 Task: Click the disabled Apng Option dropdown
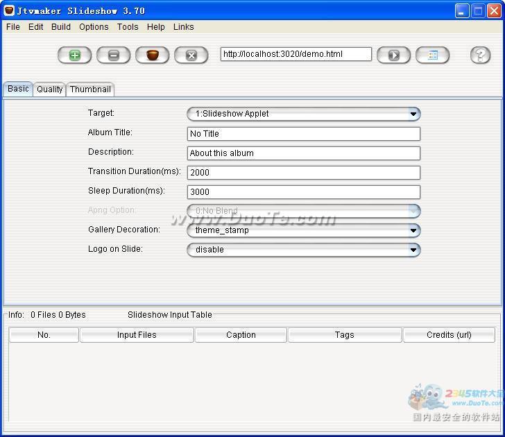[304, 211]
